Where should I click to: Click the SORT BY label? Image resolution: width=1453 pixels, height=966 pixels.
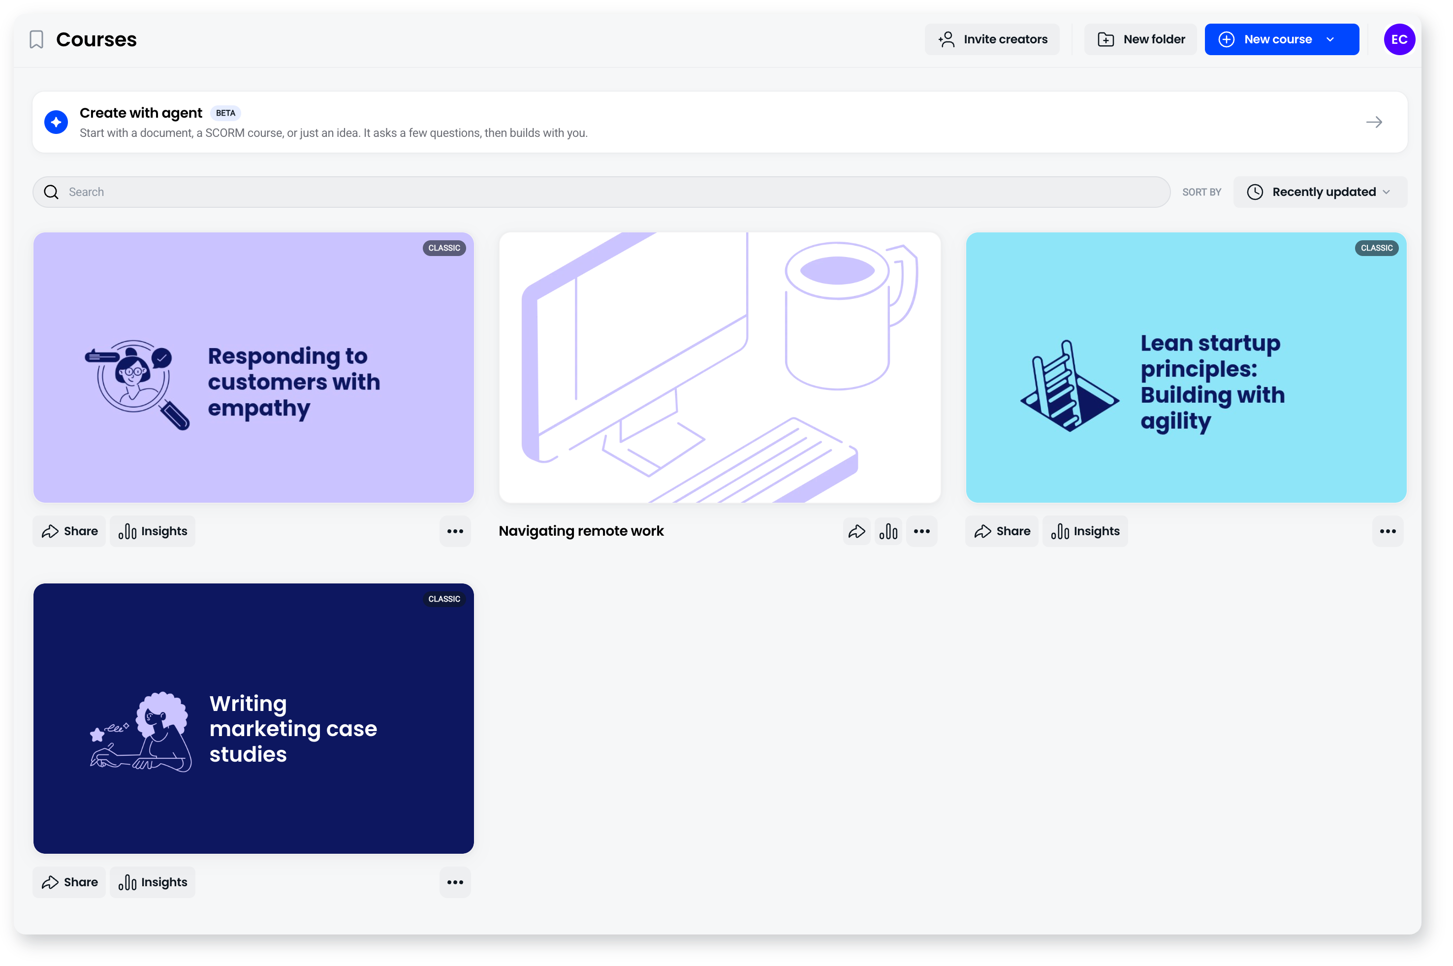coord(1201,192)
